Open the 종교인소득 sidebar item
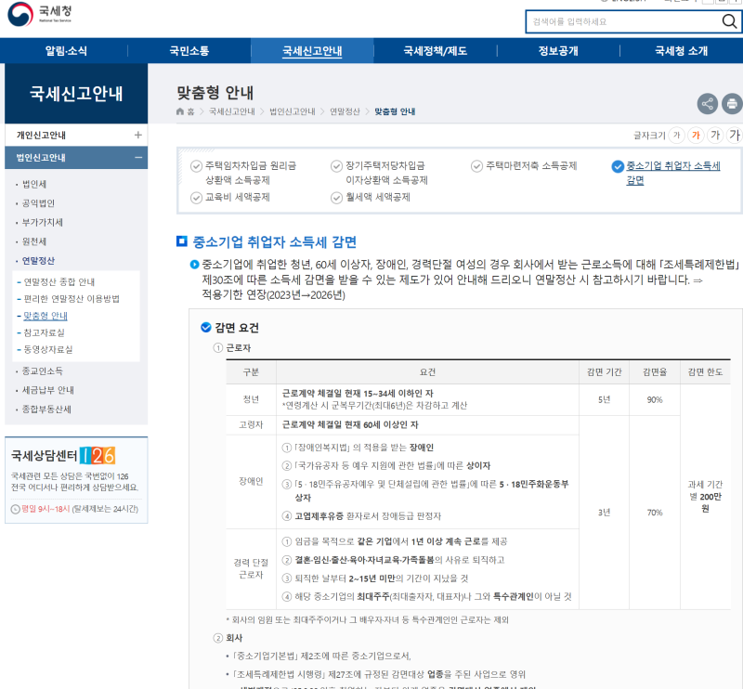The image size is (743, 689). coord(43,371)
